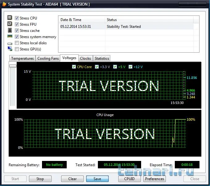Click the hard drive icon beside Stress local disks
Viewport: 210px width, 186px height.
[10, 43]
